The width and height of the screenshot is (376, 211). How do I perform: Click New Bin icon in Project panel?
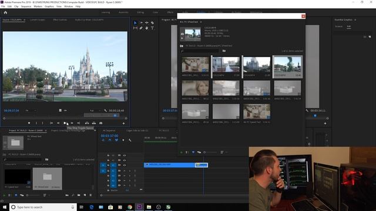tap(79, 195)
